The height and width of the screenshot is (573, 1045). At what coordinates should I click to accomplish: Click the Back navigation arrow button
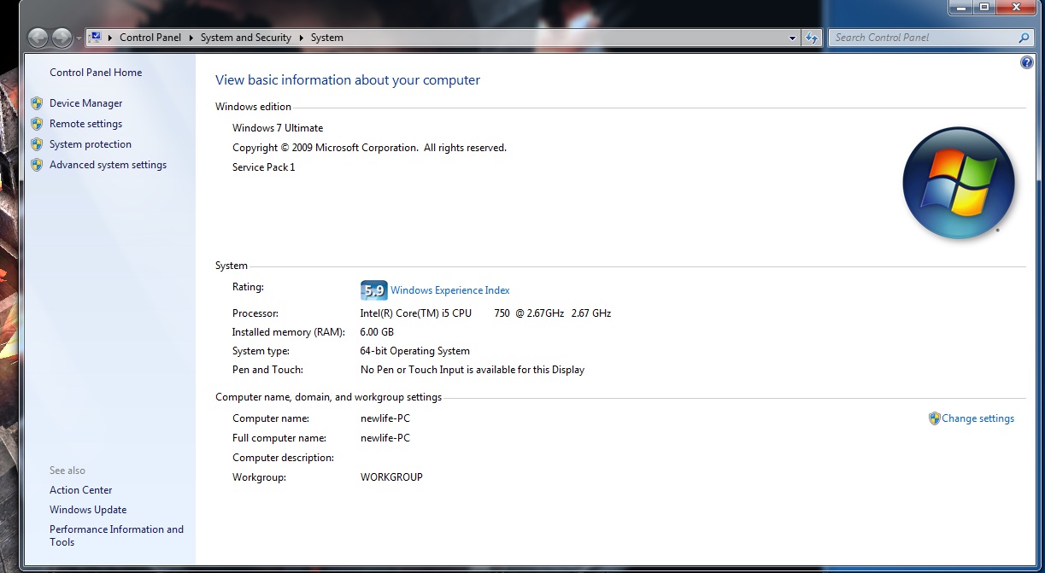(38, 38)
